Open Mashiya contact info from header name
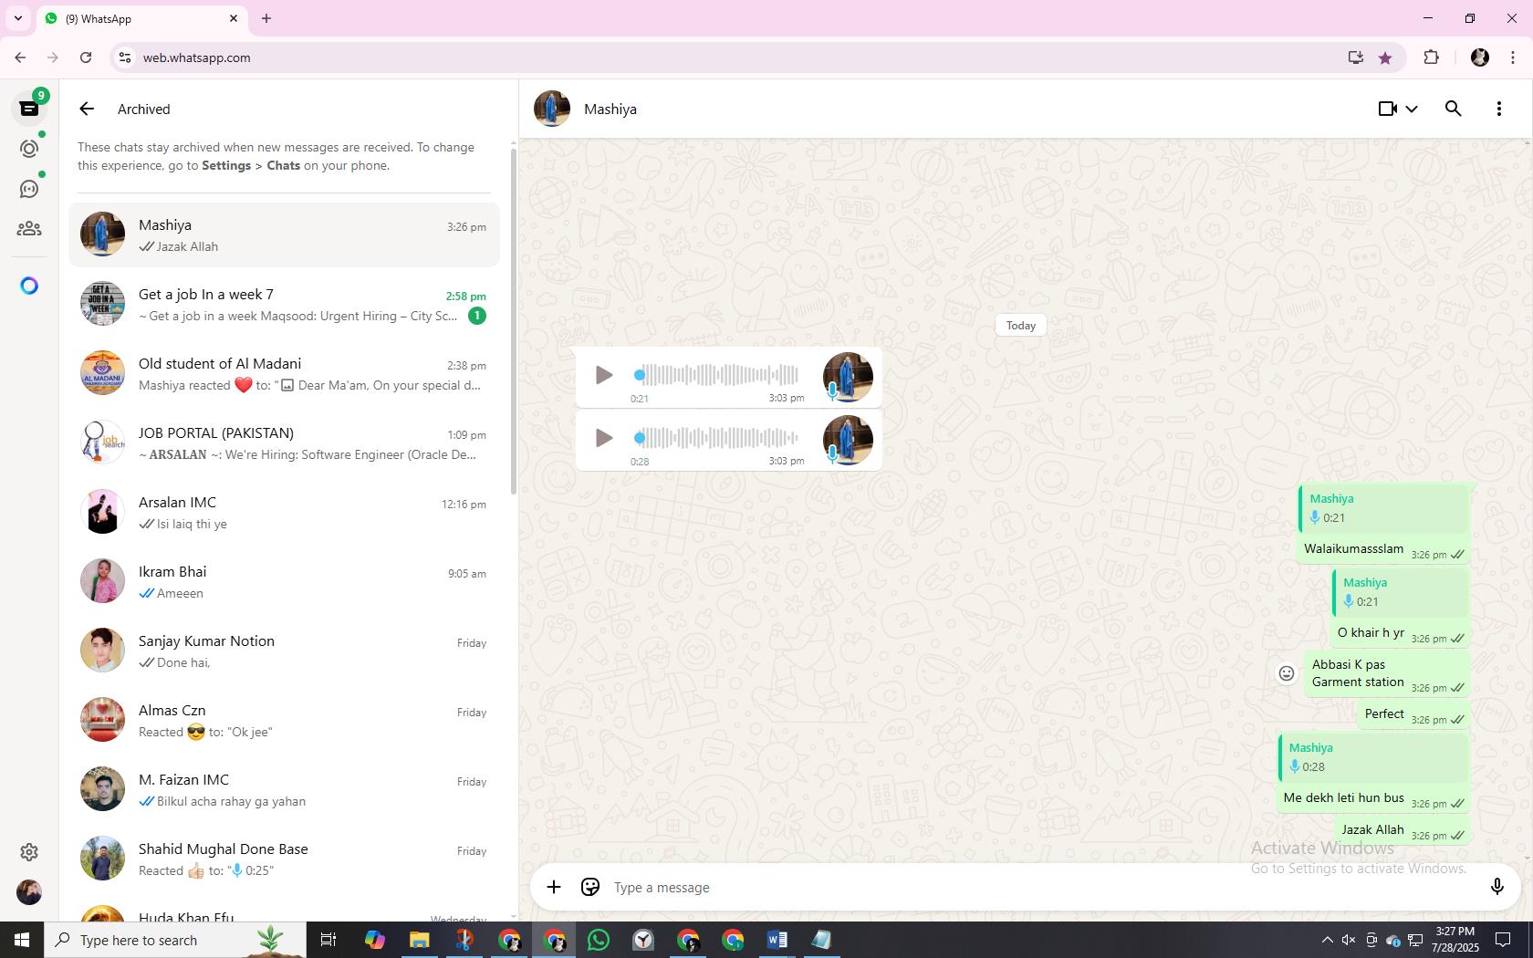This screenshot has width=1533, height=958. pos(610,109)
